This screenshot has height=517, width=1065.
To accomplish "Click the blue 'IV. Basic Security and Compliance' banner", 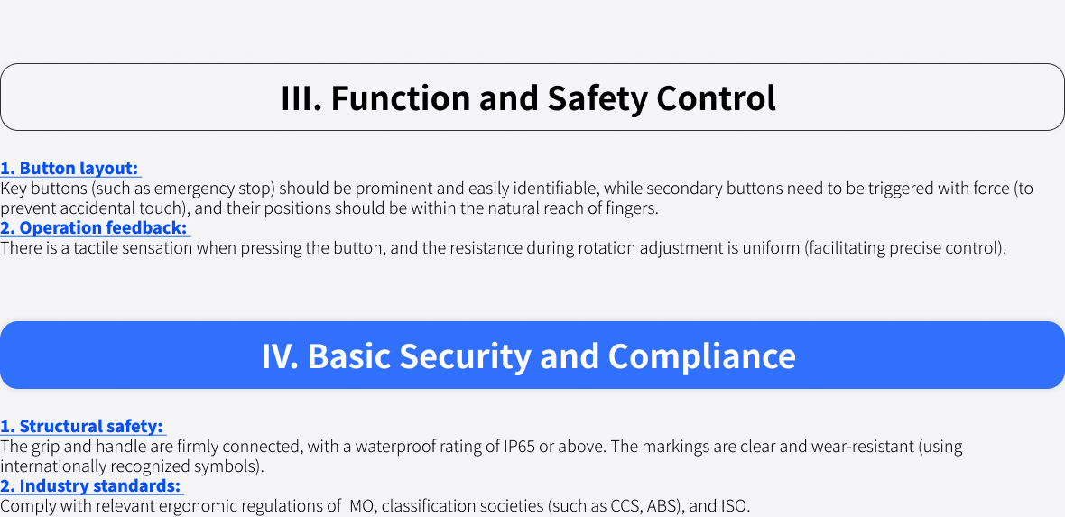I will tap(532, 355).
